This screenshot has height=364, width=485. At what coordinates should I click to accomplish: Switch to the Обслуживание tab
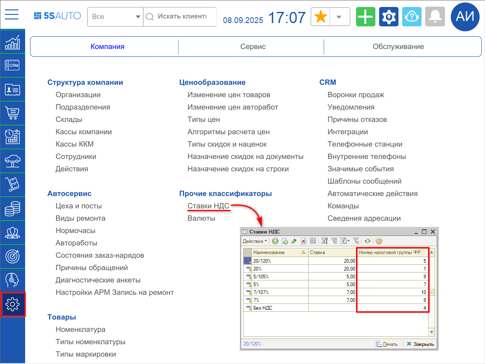398,47
